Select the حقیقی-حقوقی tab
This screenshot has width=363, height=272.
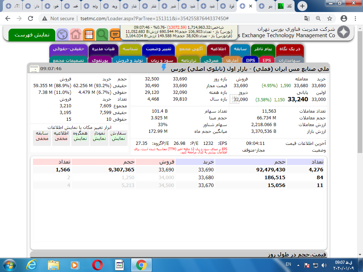[68, 50]
